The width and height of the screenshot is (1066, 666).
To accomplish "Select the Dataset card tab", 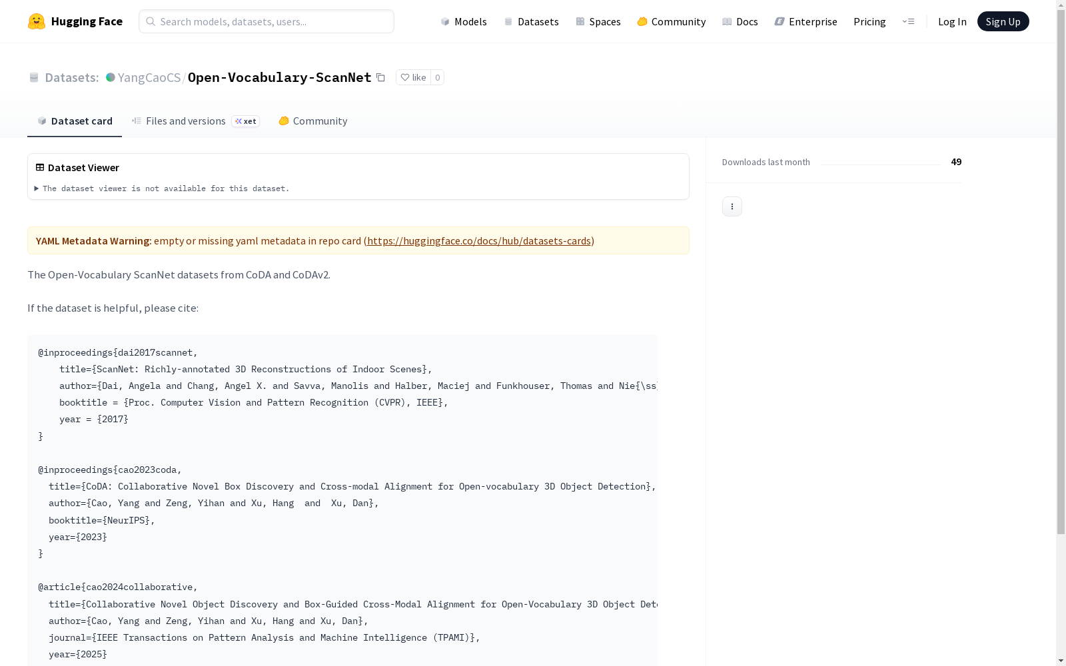I will click(75, 121).
